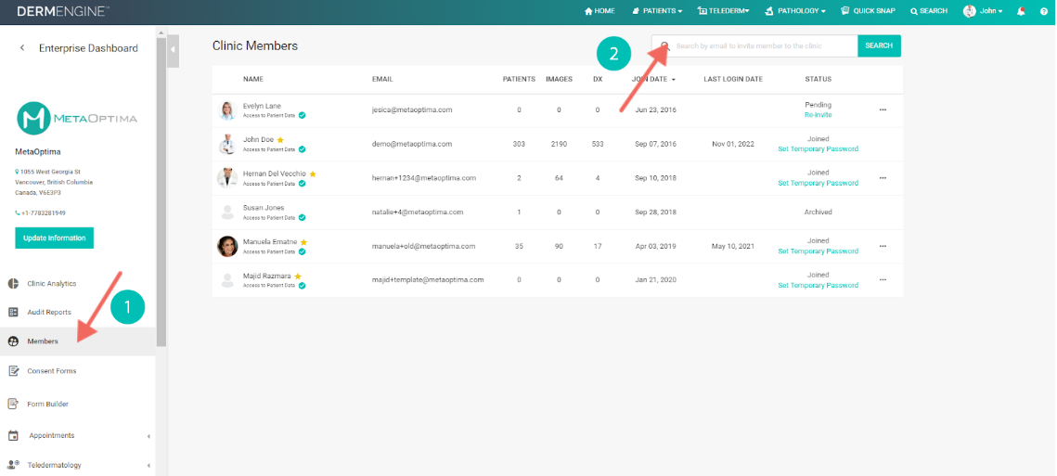Toggle patient data access check for Susan Jones
The image size is (1057, 476).
pos(302,218)
